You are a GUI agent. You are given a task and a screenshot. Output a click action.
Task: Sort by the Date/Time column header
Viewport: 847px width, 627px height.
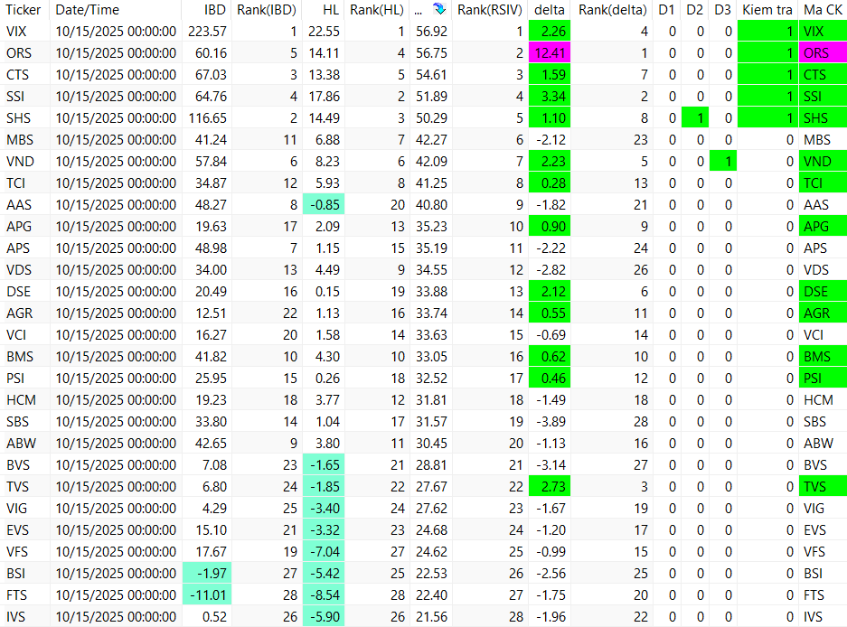pos(87,10)
